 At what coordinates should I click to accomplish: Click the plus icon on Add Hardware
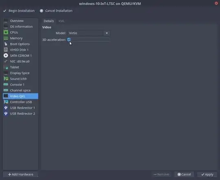(9, 174)
